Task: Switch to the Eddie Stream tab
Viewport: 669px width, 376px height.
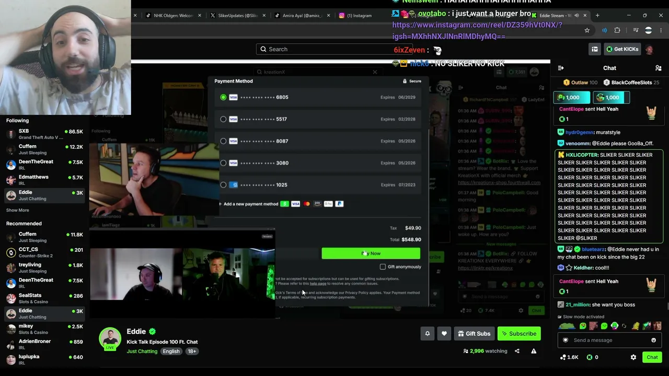Action: [559, 16]
